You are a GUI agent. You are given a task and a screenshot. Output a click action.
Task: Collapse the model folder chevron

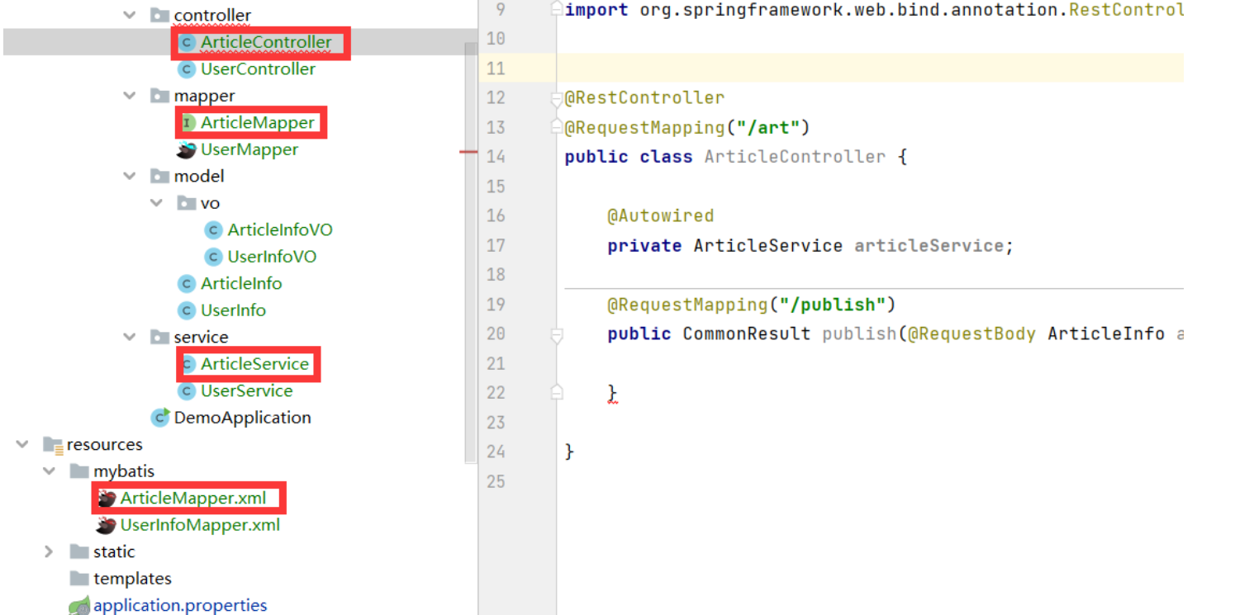click(130, 176)
